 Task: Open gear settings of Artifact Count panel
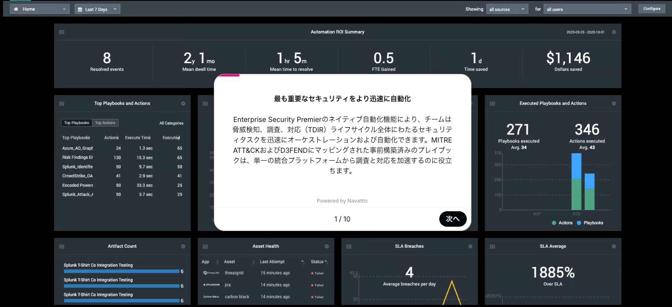pyautogui.click(x=183, y=246)
